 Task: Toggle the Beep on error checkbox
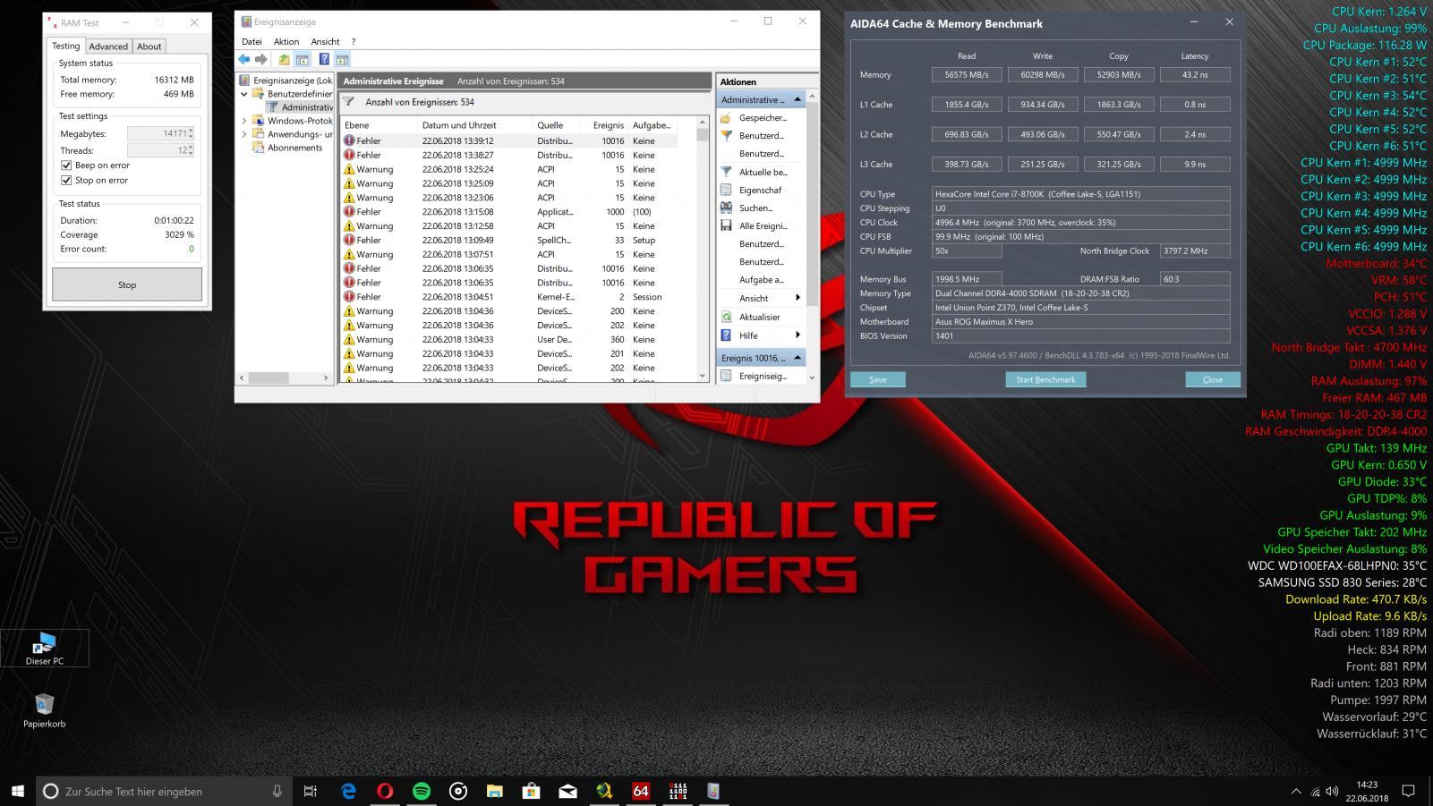click(x=66, y=165)
